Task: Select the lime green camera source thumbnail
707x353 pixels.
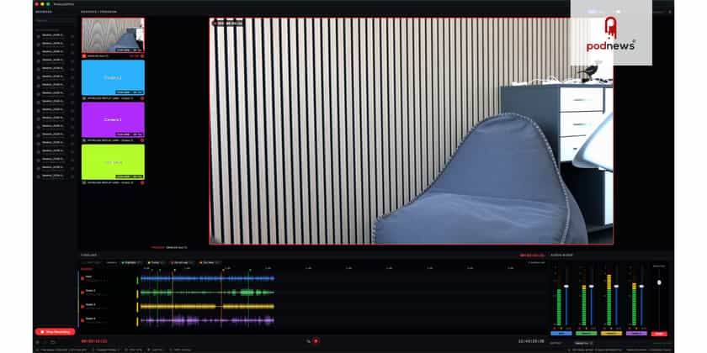Action: [x=113, y=162]
